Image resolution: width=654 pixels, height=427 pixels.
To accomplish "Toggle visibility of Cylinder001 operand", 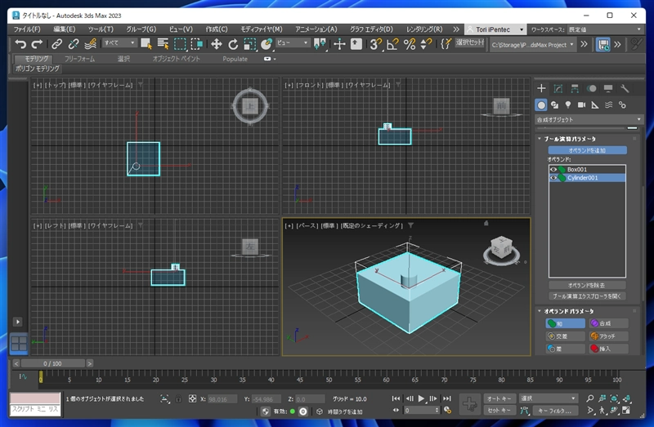I will [x=553, y=178].
